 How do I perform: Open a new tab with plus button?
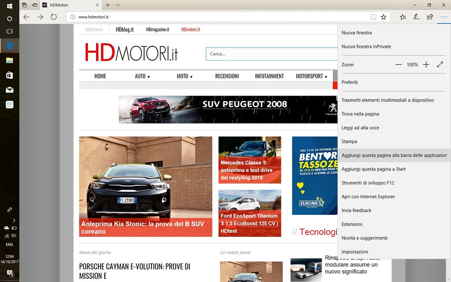coord(107,5)
